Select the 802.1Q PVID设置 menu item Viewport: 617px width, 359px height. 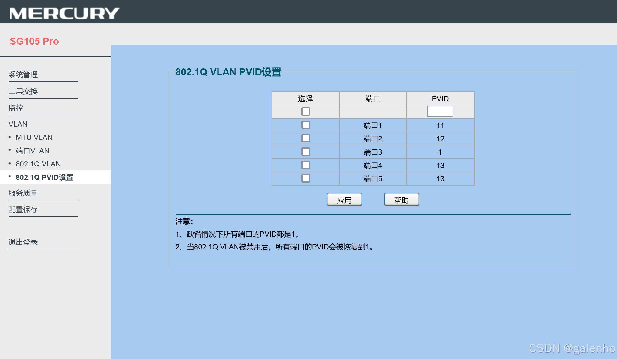44,177
